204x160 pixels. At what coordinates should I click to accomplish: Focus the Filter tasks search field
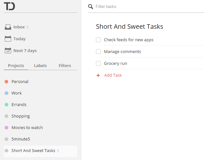[x=143, y=7]
